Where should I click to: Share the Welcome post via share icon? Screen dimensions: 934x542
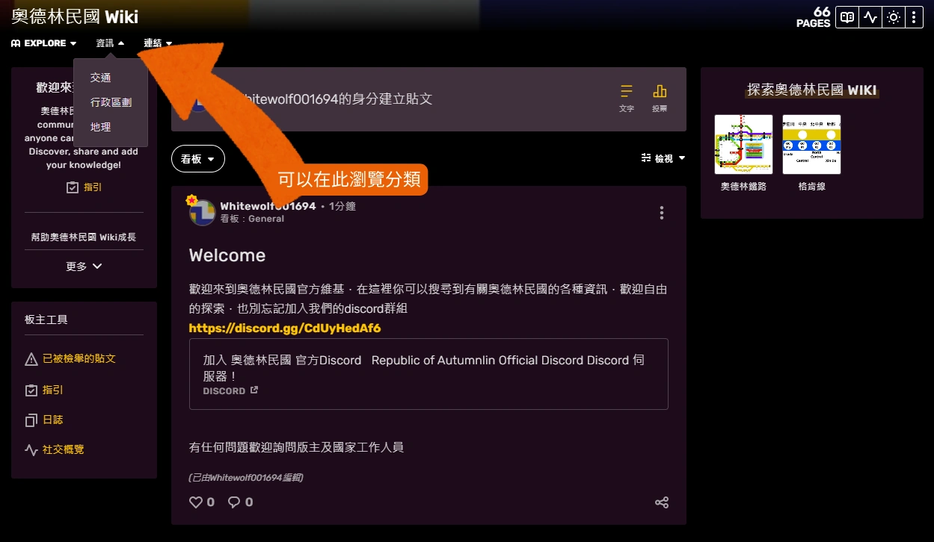[x=662, y=502]
